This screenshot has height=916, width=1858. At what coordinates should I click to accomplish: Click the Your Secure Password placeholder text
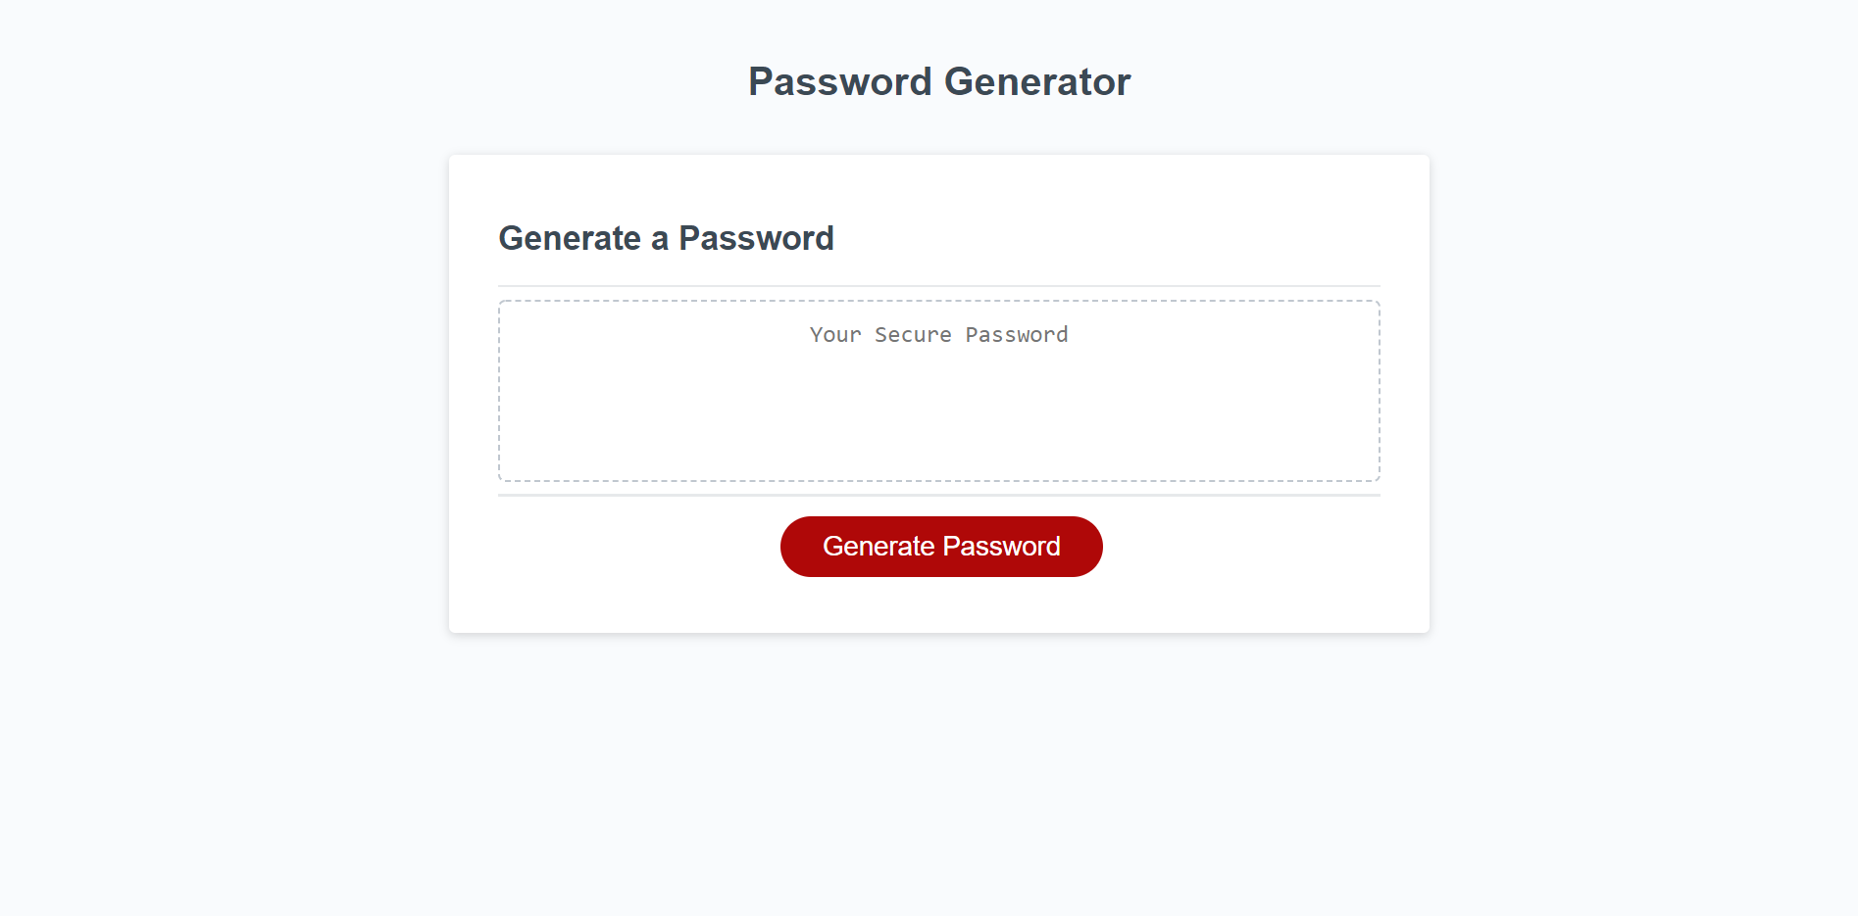pos(938,334)
